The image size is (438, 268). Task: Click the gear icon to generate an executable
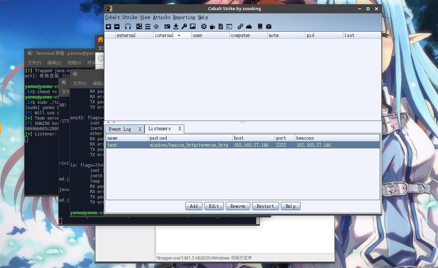click(204, 26)
